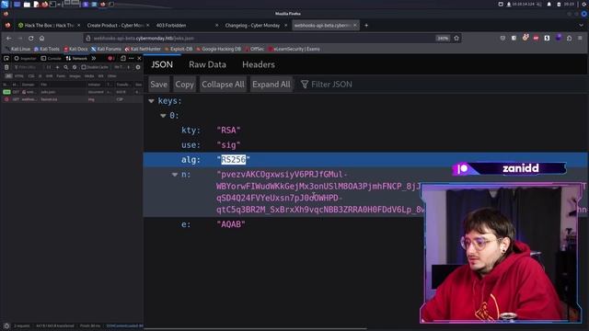Click the Firefox back arrow

(8, 39)
